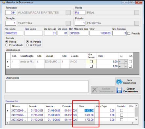
Task: Click Valor cell 0,00 in Venda de M... row
Action: (x=107, y=62)
